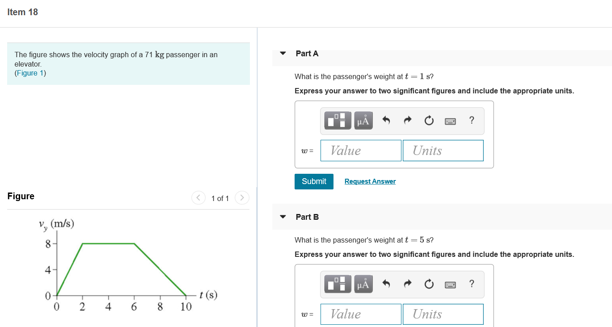Collapse the Part B section
The image size is (612, 327).
[x=283, y=217]
